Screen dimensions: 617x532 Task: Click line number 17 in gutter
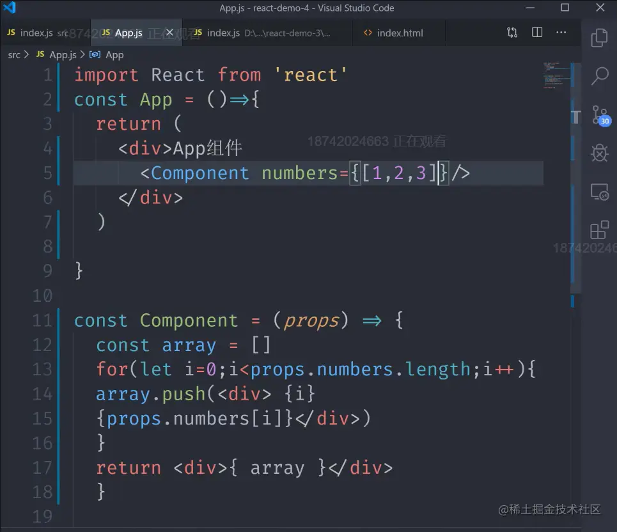(x=42, y=468)
